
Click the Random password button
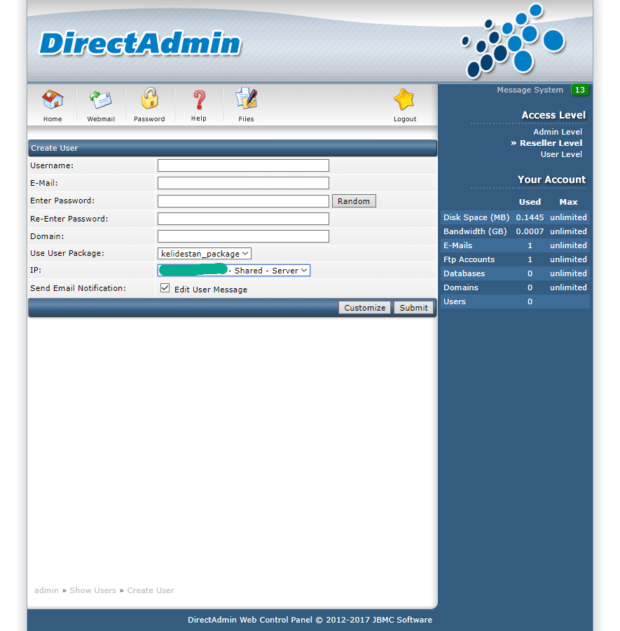[354, 201]
